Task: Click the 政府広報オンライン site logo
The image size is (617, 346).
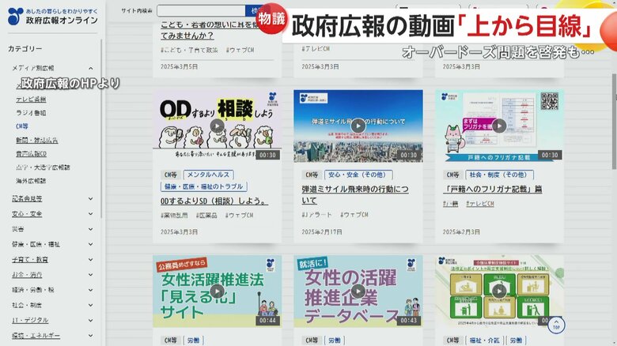Action: 52,16
